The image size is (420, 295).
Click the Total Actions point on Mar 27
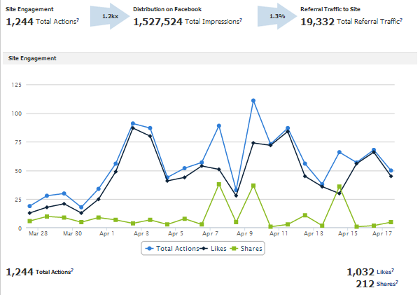[29, 206]
